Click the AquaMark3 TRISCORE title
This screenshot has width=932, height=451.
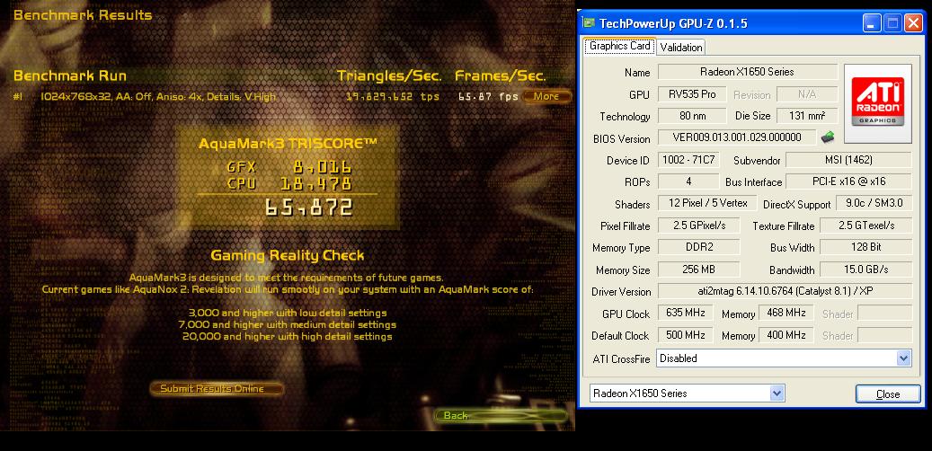coord(288,143)
